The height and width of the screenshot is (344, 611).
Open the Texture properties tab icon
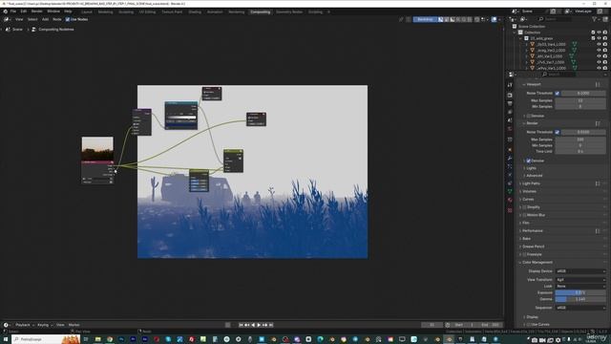pyautogui.click(x=510, y=210)
